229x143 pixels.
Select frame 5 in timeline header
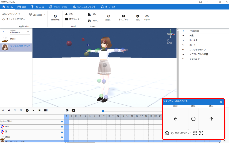point(85,116)
